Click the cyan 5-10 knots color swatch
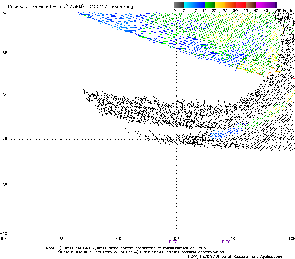 coord(189,5)
